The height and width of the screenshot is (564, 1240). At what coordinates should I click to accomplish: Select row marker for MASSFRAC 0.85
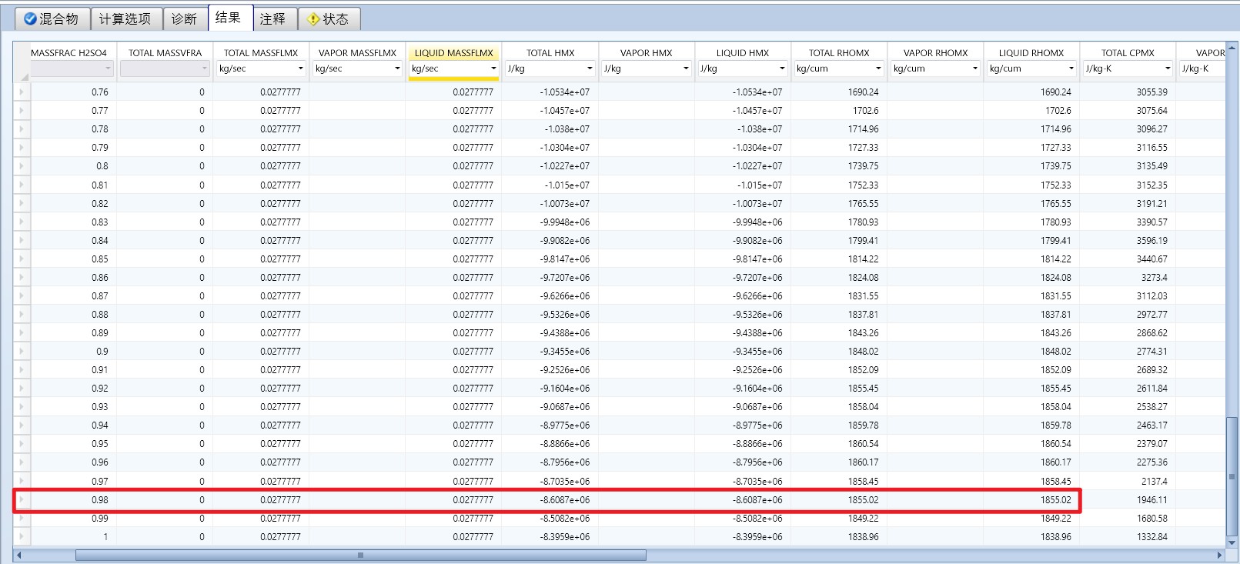[22, 259]
